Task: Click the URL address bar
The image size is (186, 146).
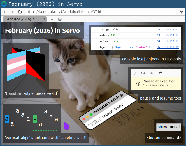Action: 101,12
